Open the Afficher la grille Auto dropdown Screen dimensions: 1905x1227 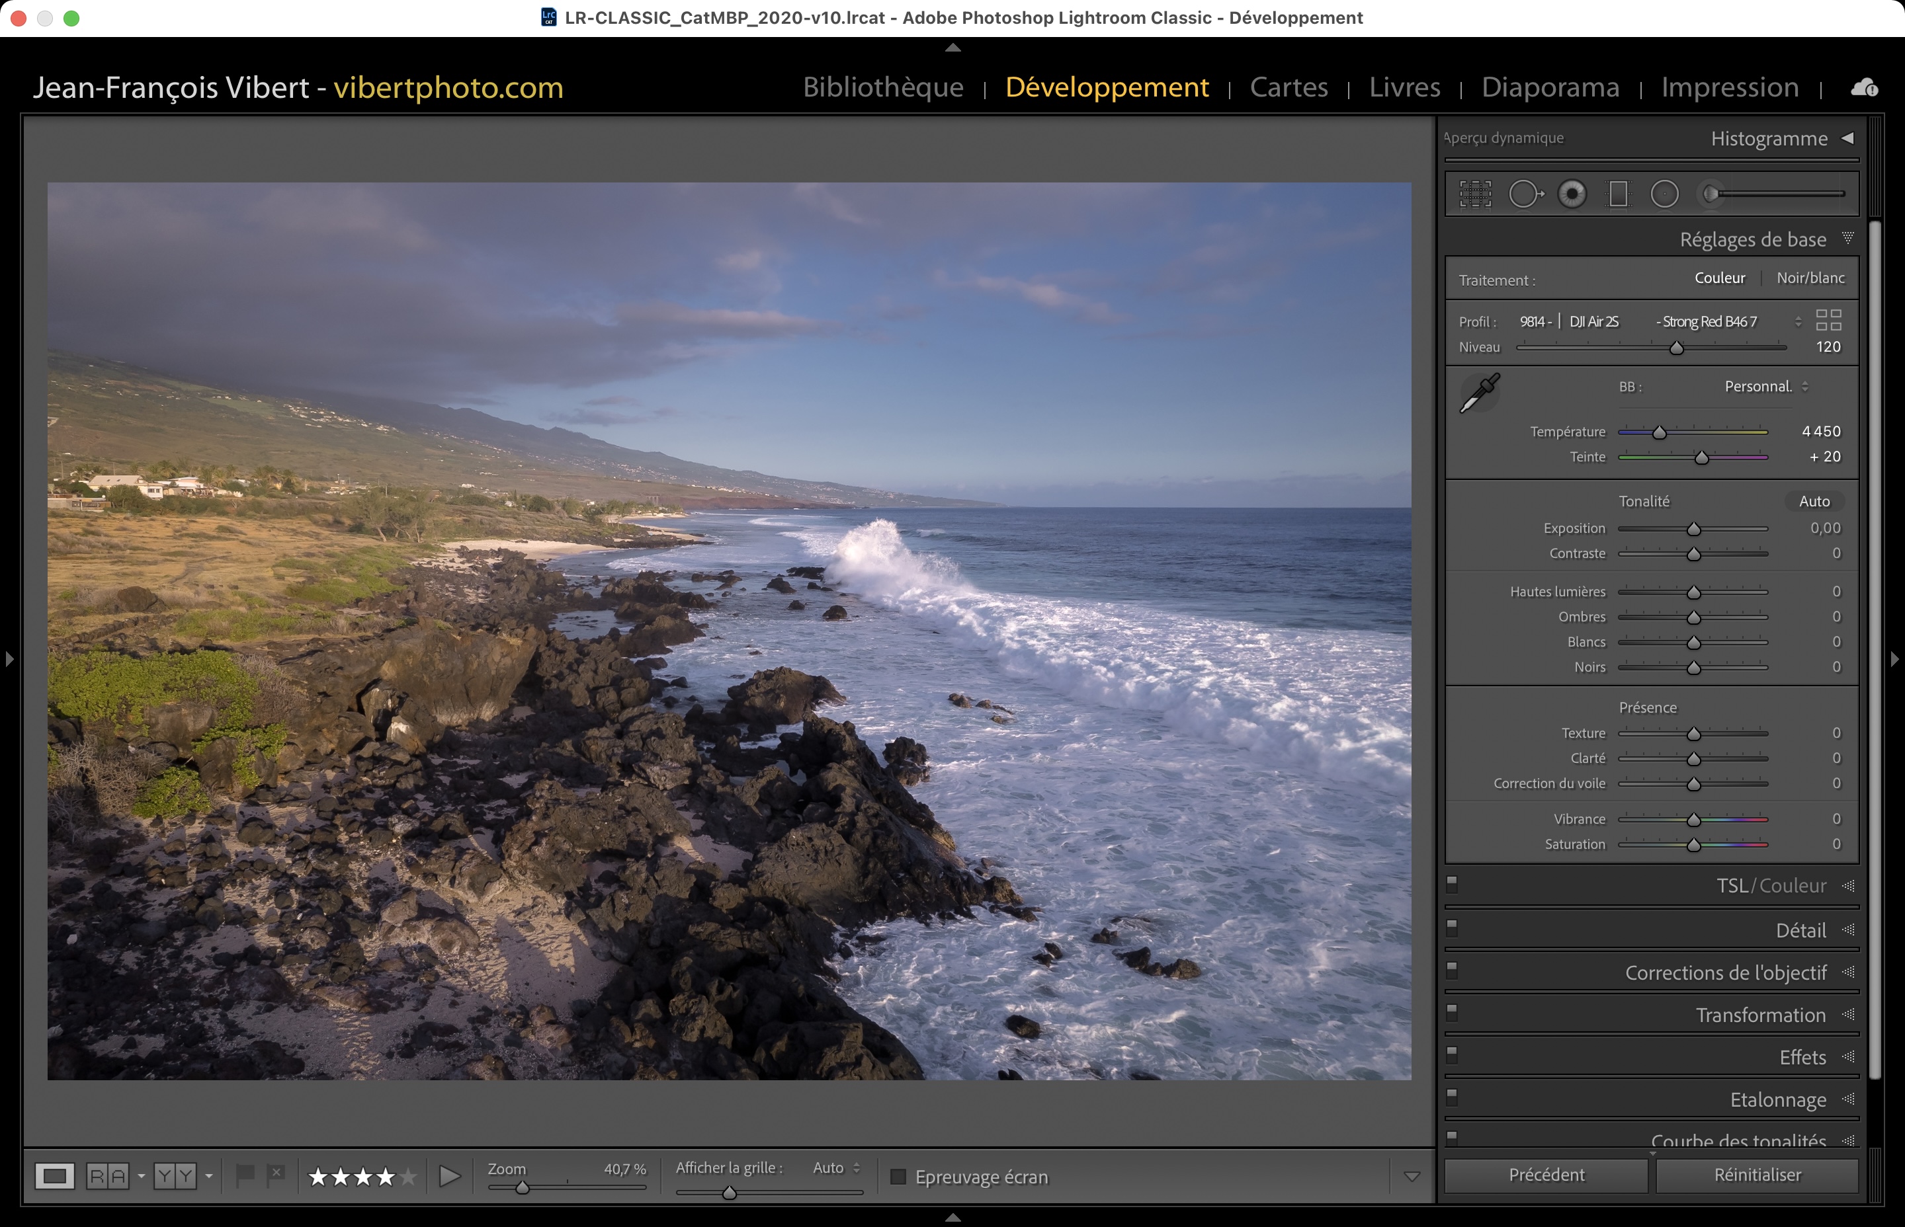pyautogui.click(x=836, y=1168)
